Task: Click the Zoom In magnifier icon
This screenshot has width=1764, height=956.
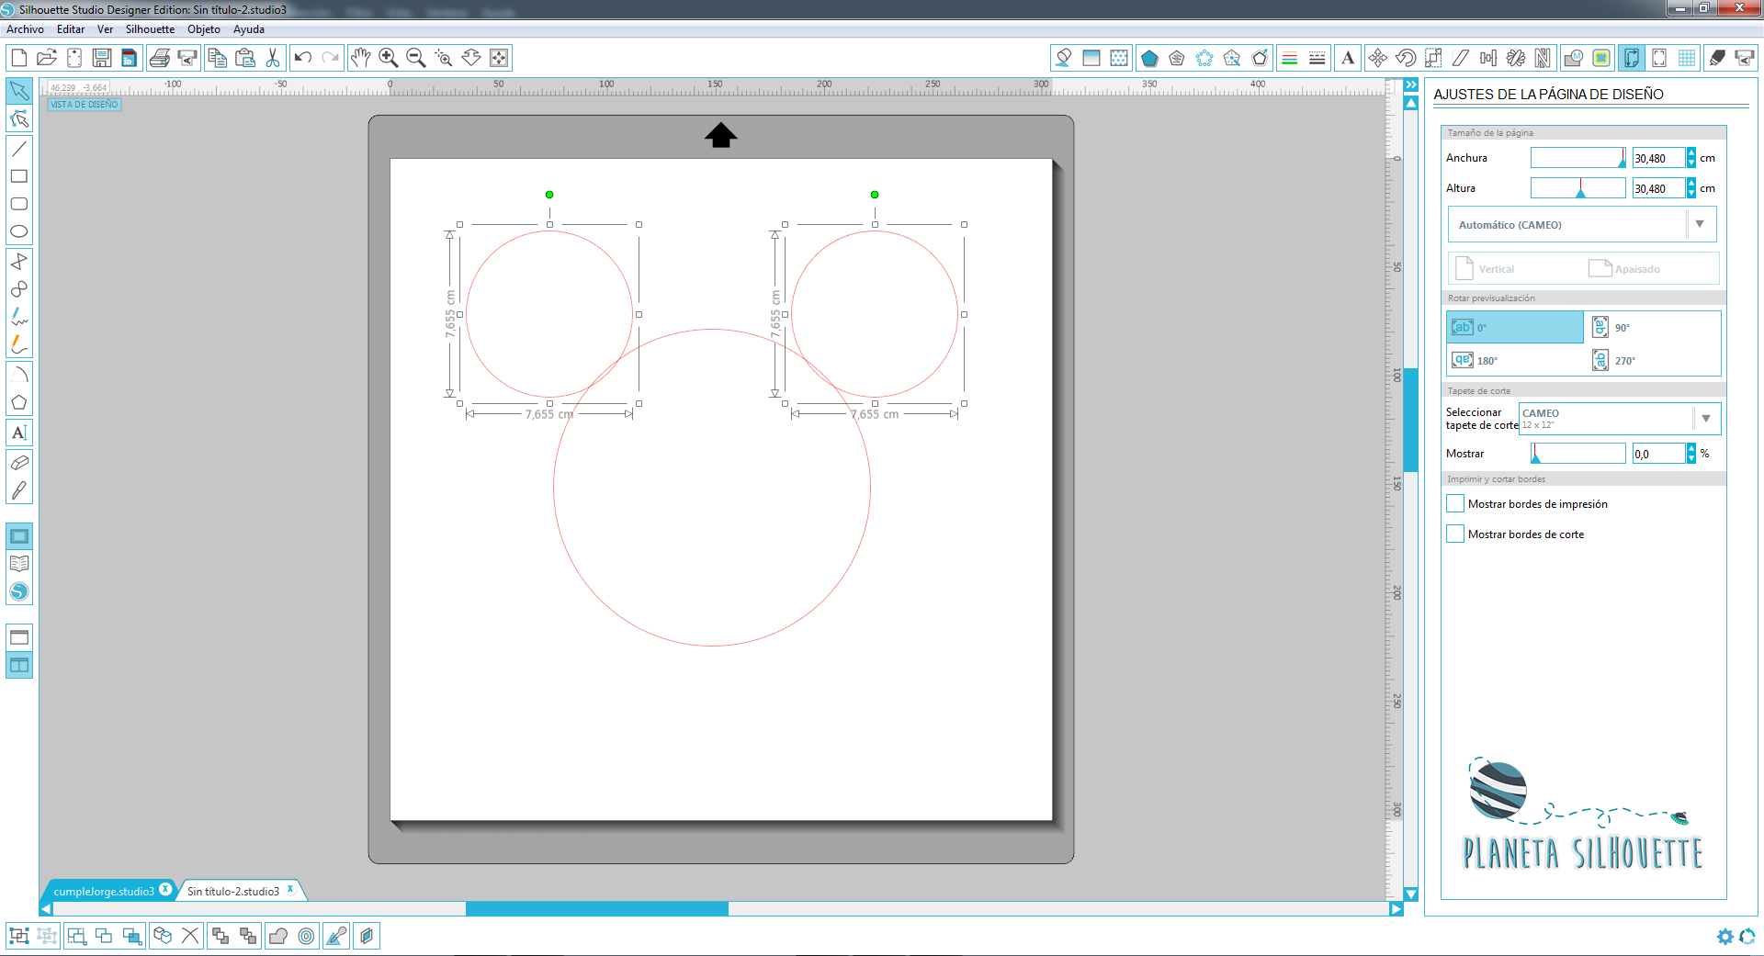Action: point(389,58)
